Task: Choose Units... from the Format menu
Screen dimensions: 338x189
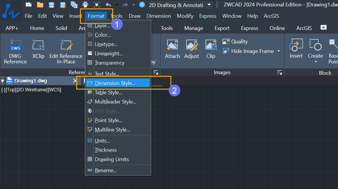Action: (118, 141)
